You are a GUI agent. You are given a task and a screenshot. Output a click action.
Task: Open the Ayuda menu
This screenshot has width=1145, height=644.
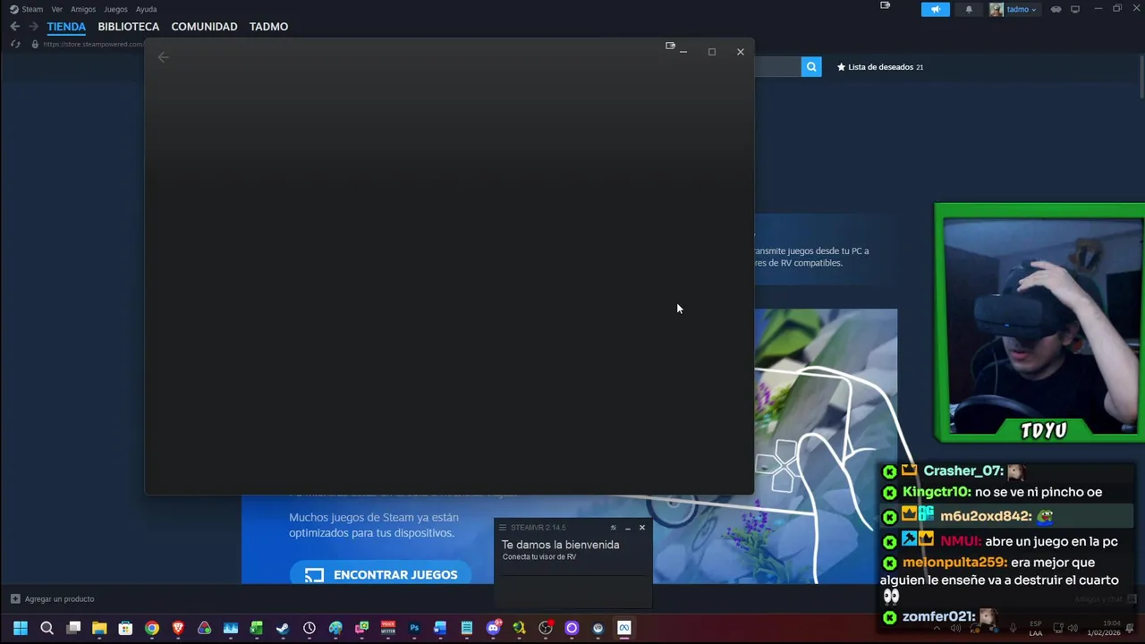click(x=146, y=9)
